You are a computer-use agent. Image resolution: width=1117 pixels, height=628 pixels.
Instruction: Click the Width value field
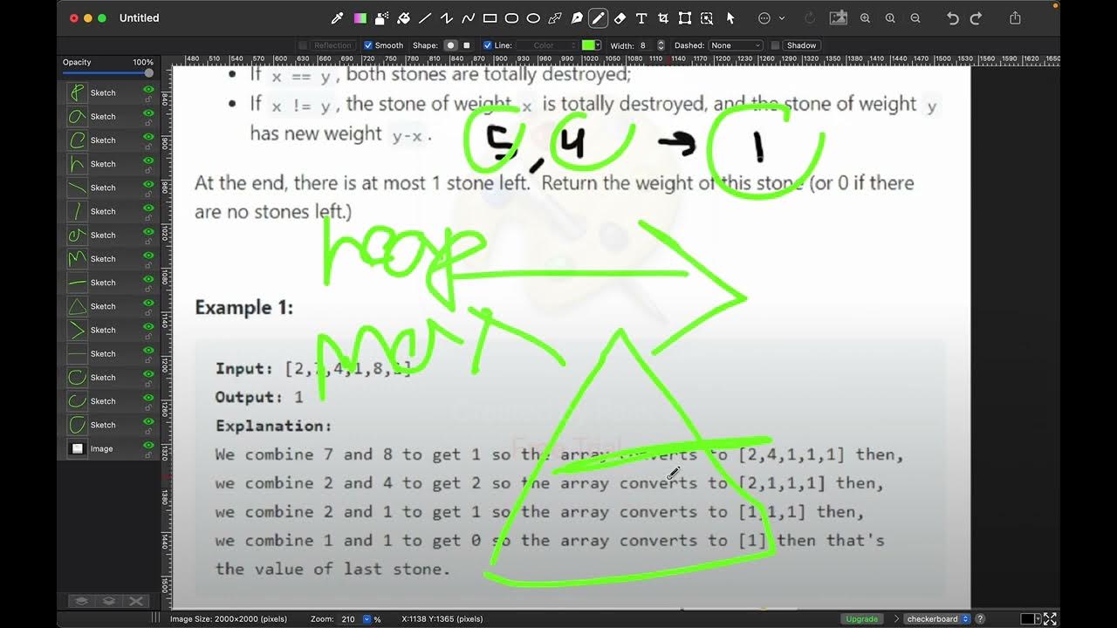[645, 45]
